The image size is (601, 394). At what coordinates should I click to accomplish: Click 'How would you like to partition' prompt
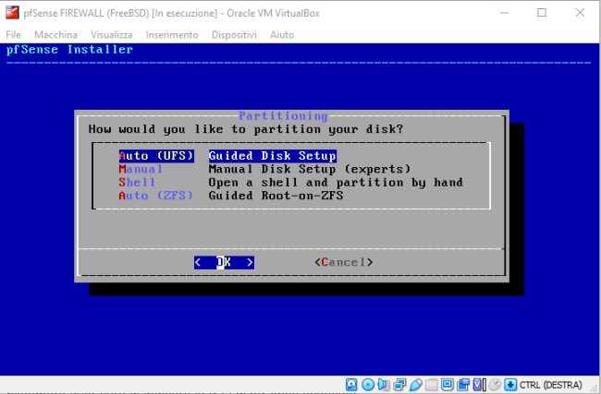pyautogui.click(x=246, y=129)
